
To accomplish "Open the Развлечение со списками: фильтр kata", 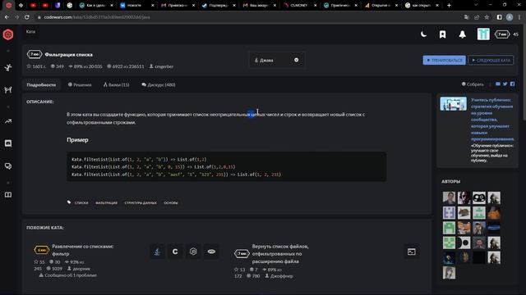I will pos(82,250).
